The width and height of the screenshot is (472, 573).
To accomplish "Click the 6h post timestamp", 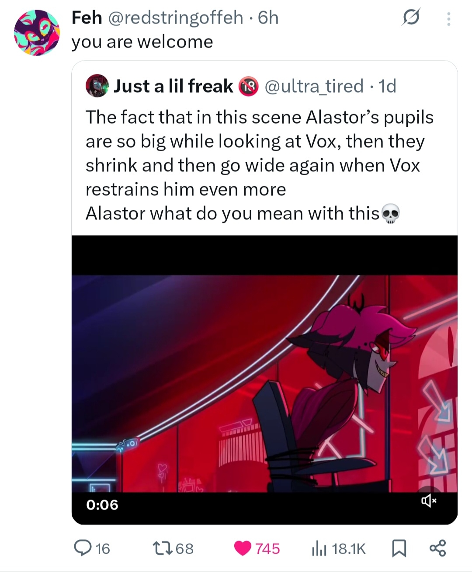I will pos(268,18).
